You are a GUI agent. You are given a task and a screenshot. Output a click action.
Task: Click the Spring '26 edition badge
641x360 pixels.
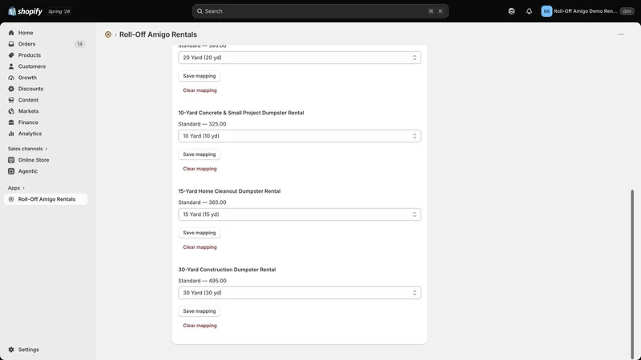(x=58, y=11)
